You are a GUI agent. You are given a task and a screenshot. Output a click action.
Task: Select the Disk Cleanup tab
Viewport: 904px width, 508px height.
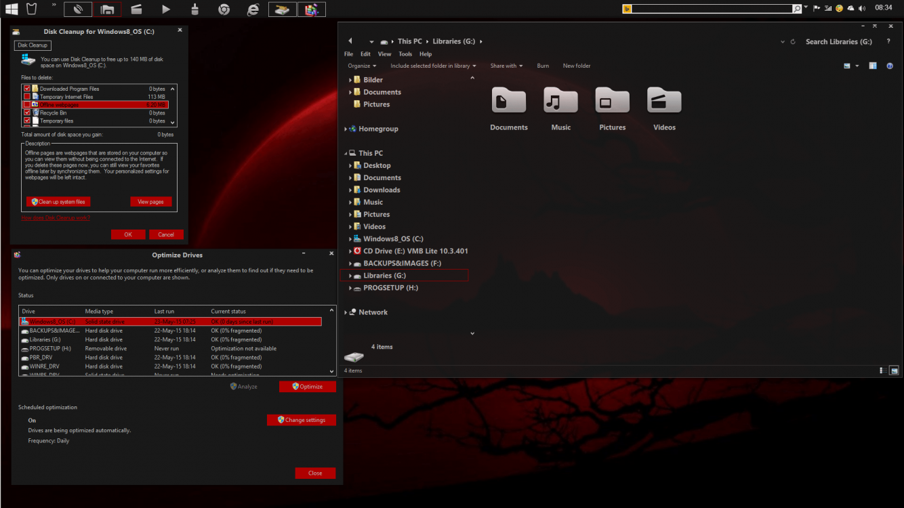[x=33, y=45]
